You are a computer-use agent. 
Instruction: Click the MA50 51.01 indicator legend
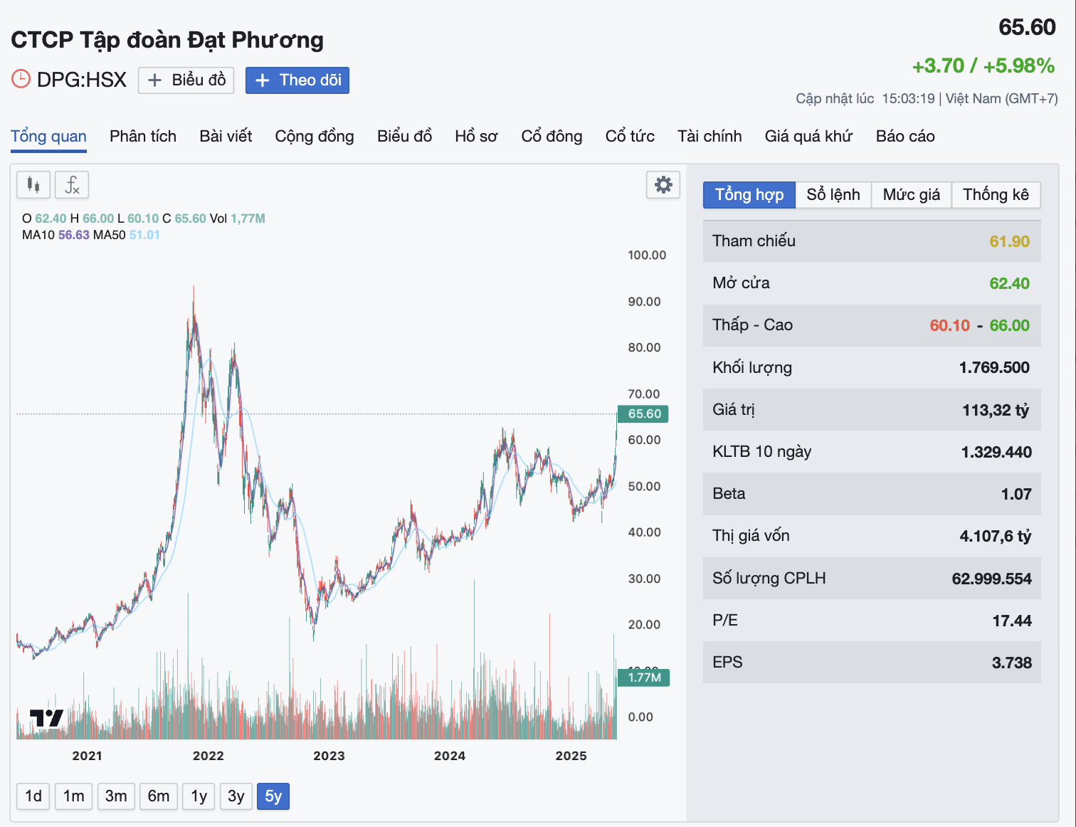[127, 235]
